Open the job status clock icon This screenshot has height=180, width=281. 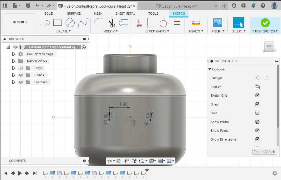244,6
